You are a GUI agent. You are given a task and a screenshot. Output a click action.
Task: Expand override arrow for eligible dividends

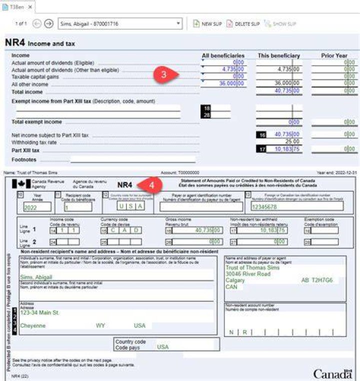click(203, 60)
